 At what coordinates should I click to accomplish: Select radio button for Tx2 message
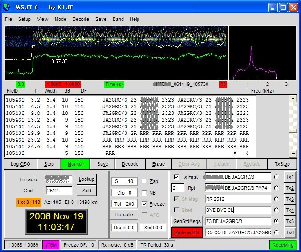point(276,188)
